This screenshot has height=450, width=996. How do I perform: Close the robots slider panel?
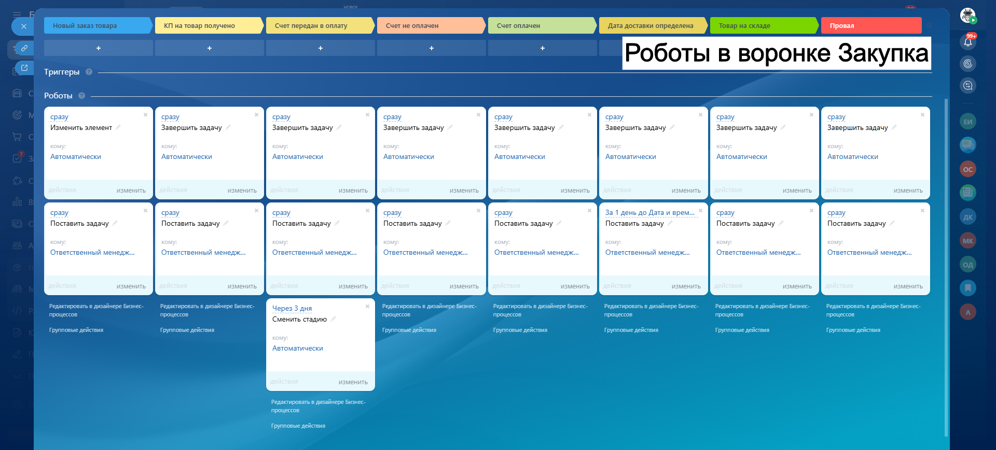click(23, 26)
